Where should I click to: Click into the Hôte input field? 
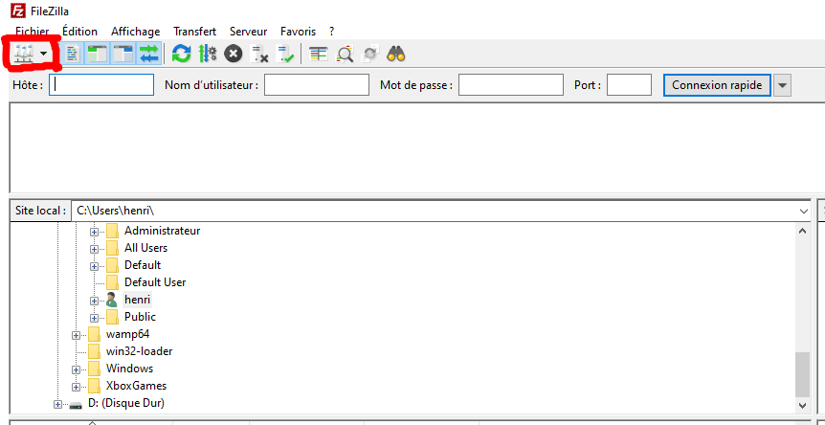(x=101, y=84)
